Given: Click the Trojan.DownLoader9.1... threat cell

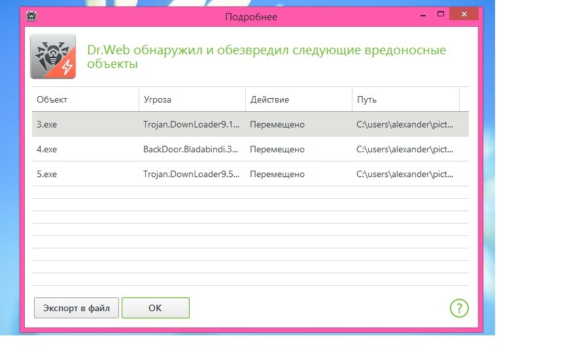Looking at the screenshot, I should tap(192, 124).
